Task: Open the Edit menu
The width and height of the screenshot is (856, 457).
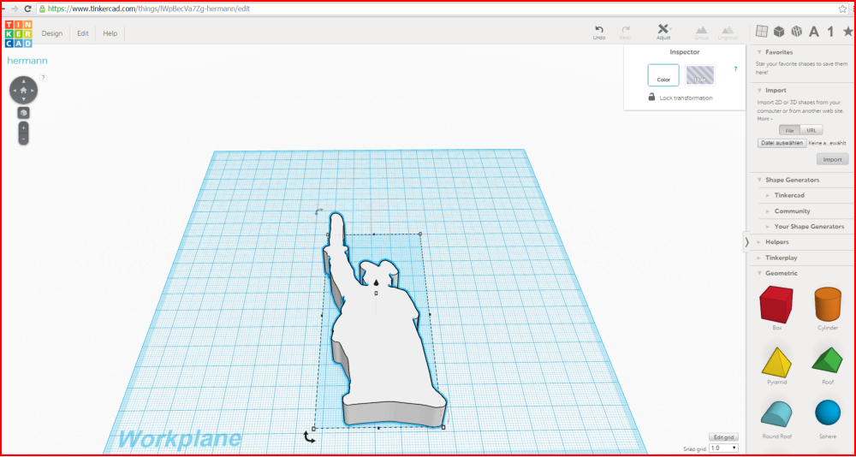Action: (x=82, y=33)
